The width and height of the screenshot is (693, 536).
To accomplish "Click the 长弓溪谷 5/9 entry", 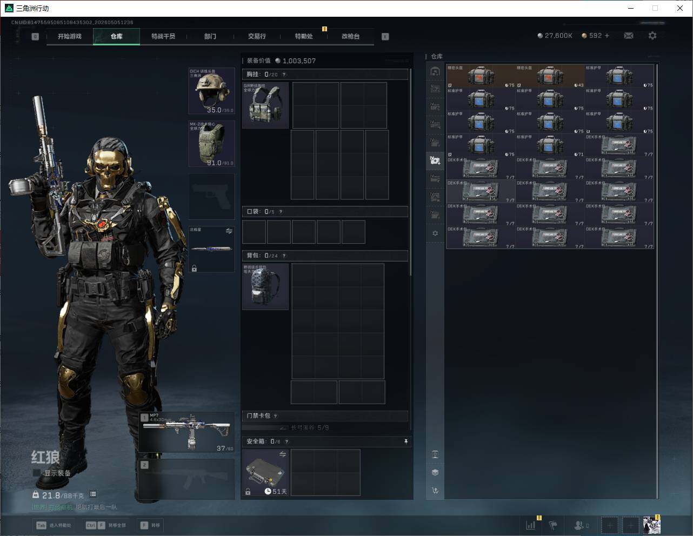I will (x=310, y=428).
